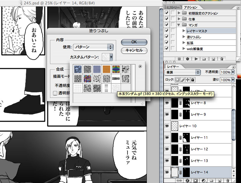241x183 pixels.
Task: Switch to the ヒストリー tab
Action: (x=173, y=7)
